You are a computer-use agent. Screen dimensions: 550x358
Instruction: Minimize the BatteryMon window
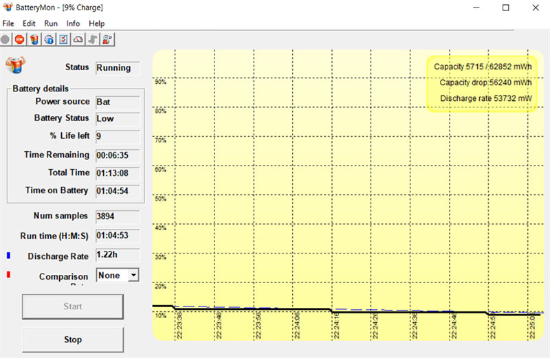point(476,8)
